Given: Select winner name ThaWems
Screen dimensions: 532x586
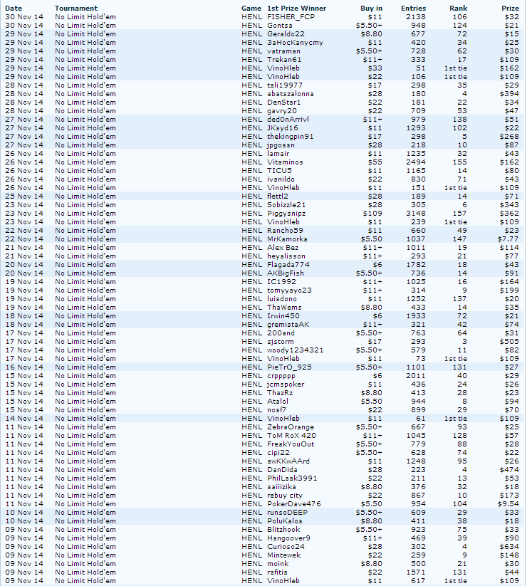Looking at the screenshot, I should (284, 308).
